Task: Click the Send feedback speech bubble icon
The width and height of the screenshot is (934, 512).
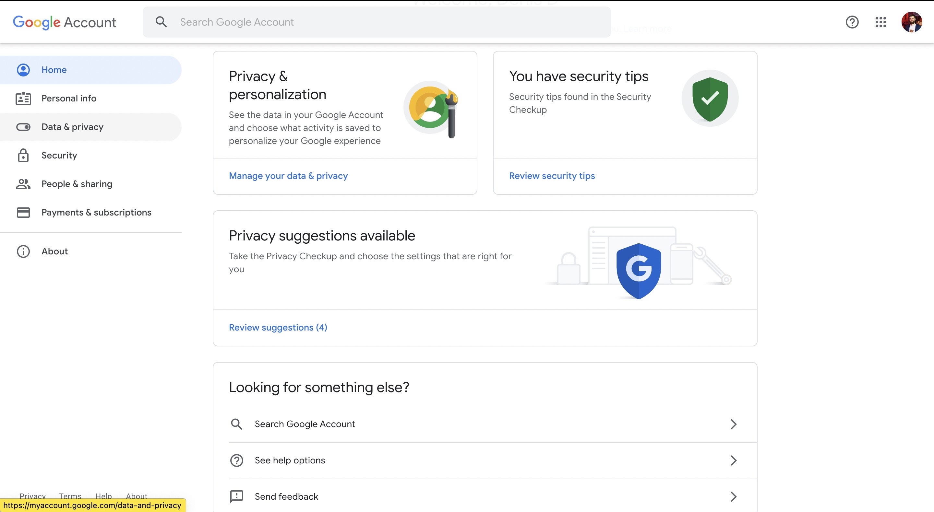Action: (237, 496)
